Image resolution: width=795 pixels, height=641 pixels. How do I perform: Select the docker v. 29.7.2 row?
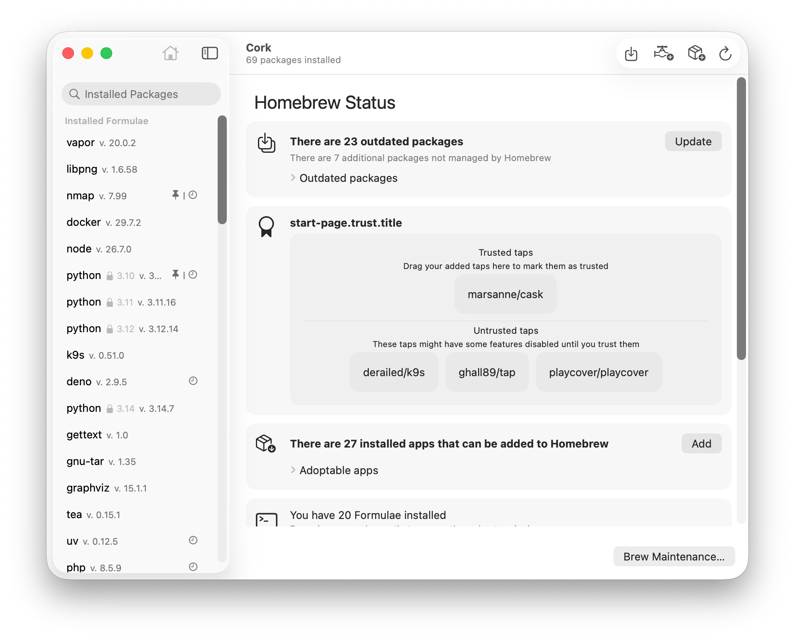pos(134,223)
